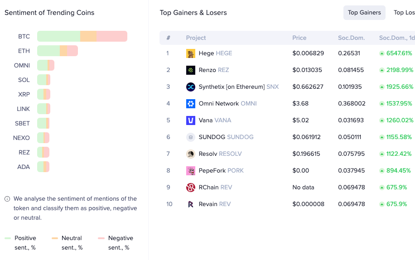Click the Omni Network logo icon
Viewport: 415px width, 260px height.
point(191,104)
